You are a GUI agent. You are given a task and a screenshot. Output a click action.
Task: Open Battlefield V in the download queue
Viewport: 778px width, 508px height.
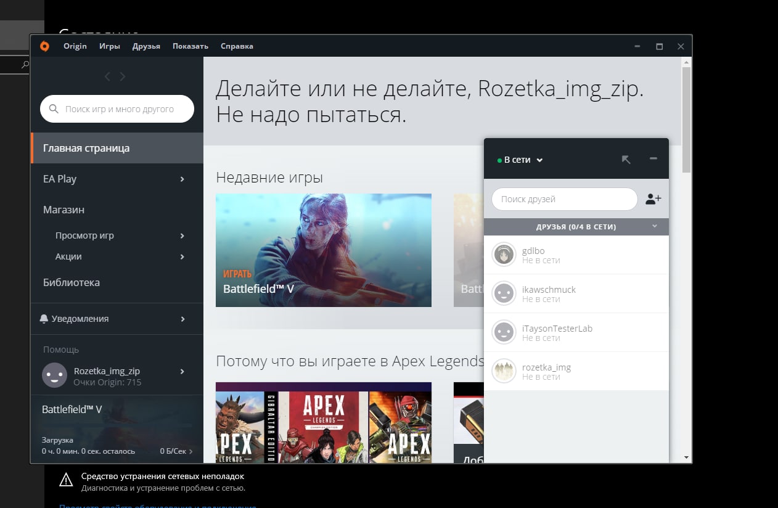pos(72,409)
